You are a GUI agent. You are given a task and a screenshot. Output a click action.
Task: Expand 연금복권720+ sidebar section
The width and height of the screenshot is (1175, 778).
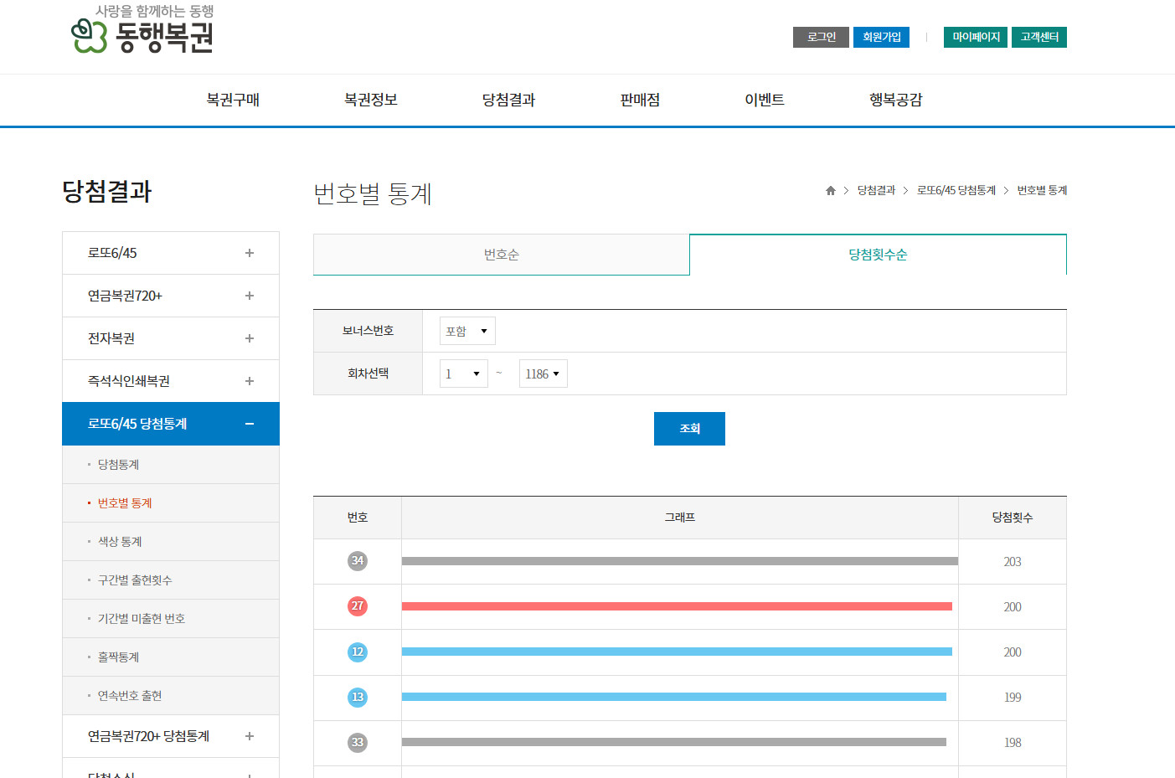[x=250, y=296]
